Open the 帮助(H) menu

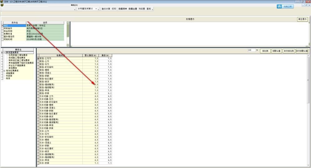click(x=74, y=5)
